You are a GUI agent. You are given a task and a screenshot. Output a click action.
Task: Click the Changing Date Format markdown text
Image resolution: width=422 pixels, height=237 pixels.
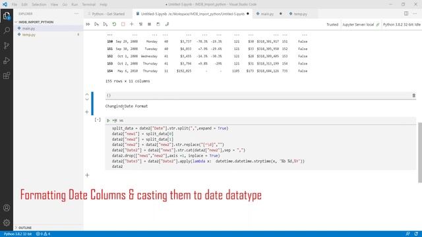pos(127,106)
